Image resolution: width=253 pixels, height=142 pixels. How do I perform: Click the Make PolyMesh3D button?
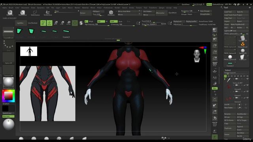click(240, 24)
